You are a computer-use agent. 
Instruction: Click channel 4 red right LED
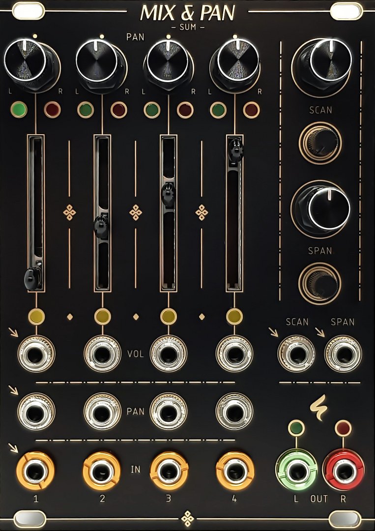252,110
